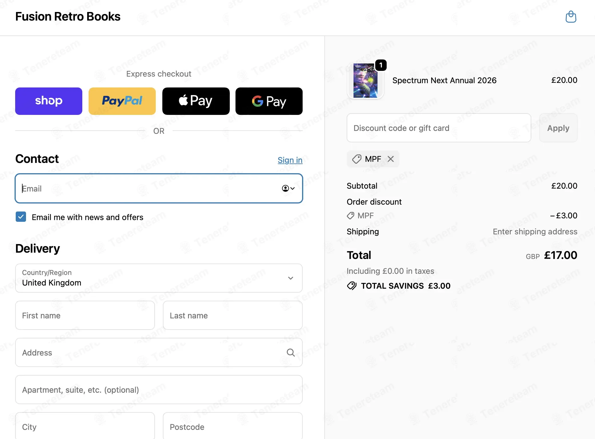Click the Apartment, suite, etc. field
Image resolution: width=595 pixels, height=439 pixels.
159,390
